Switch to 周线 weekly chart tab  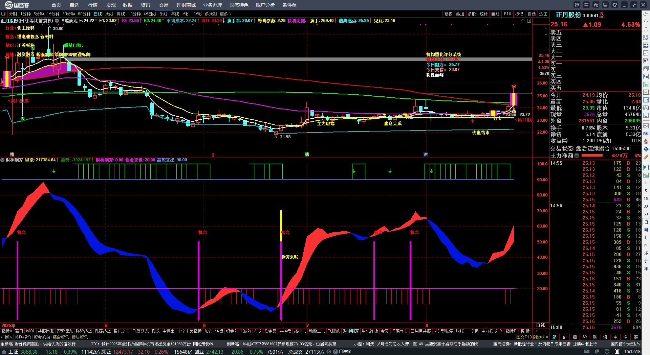(109, 14)
